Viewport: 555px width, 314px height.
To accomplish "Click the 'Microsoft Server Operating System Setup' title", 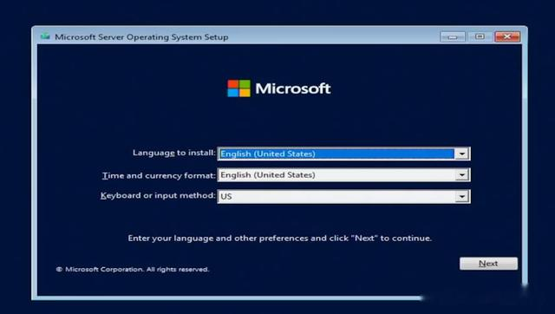I will coord(141,36).
